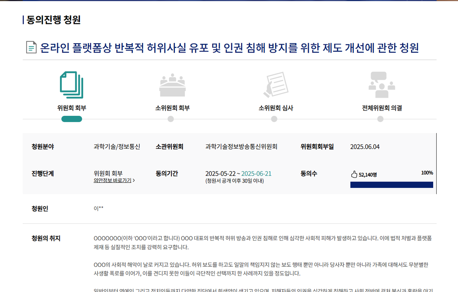The height and width of the screenshot is (292, 458).
Task: Click the 소위원회 심사 progress dot
Action: click(274, 119)
